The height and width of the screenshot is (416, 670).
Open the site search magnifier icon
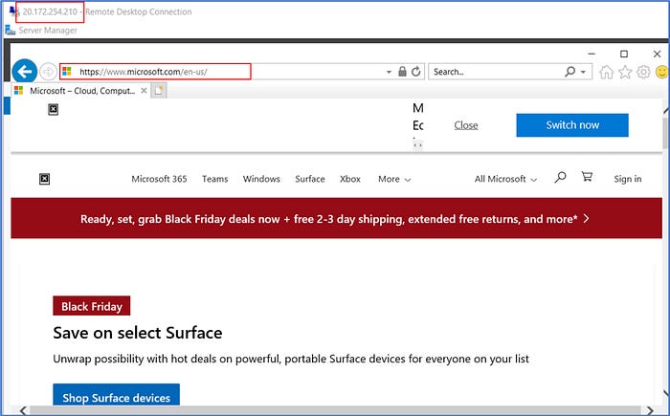point(560,177)
